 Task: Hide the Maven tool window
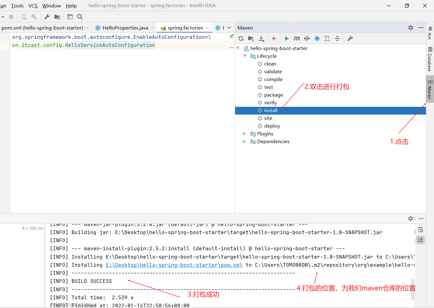(421, 28)
